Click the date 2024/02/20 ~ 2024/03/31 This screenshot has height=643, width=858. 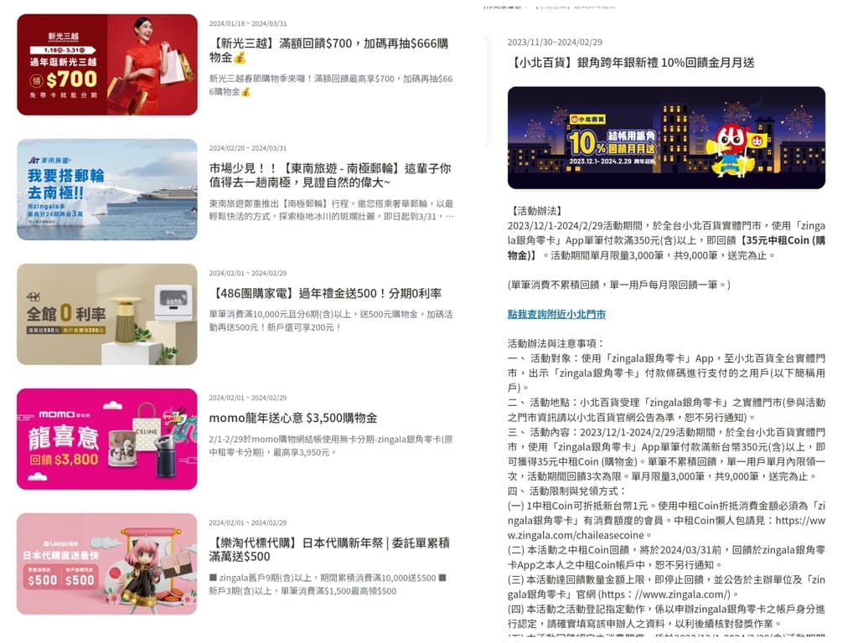[248, 148]
